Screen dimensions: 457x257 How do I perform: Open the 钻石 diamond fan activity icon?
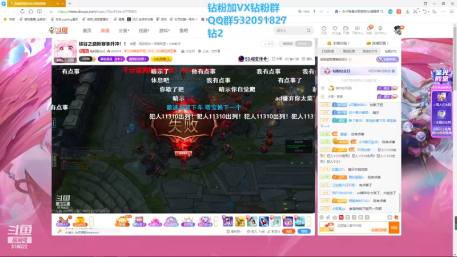coord(205,222)
